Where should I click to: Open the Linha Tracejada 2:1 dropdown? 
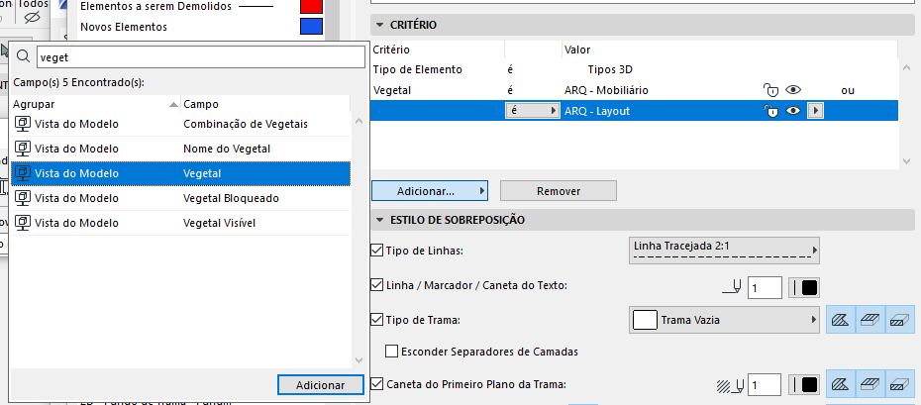tap(724, 251)
